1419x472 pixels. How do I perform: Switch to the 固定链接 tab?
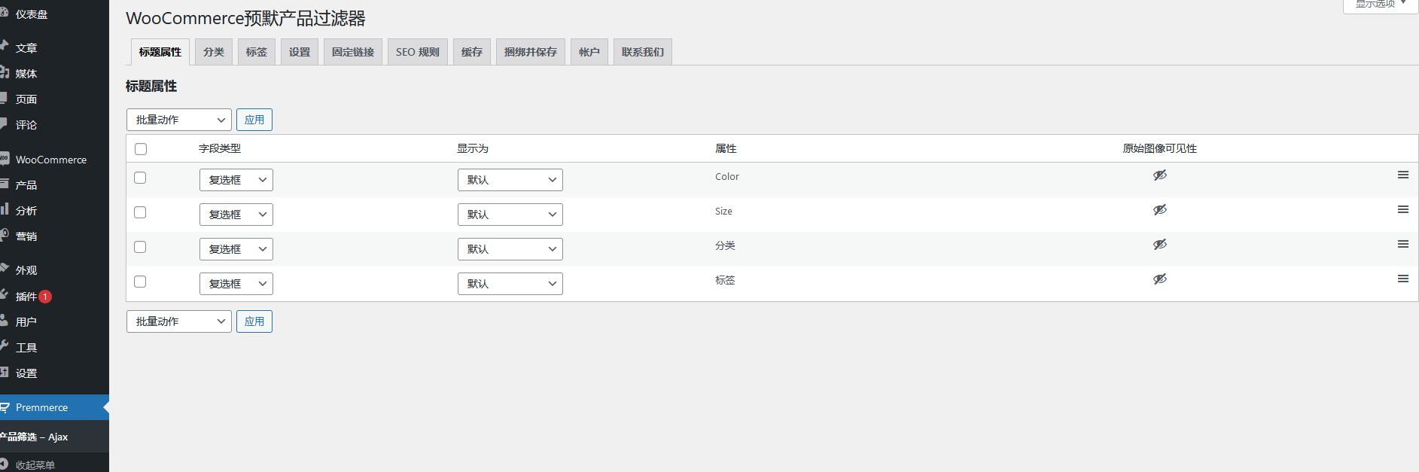(x=353, y=52)
